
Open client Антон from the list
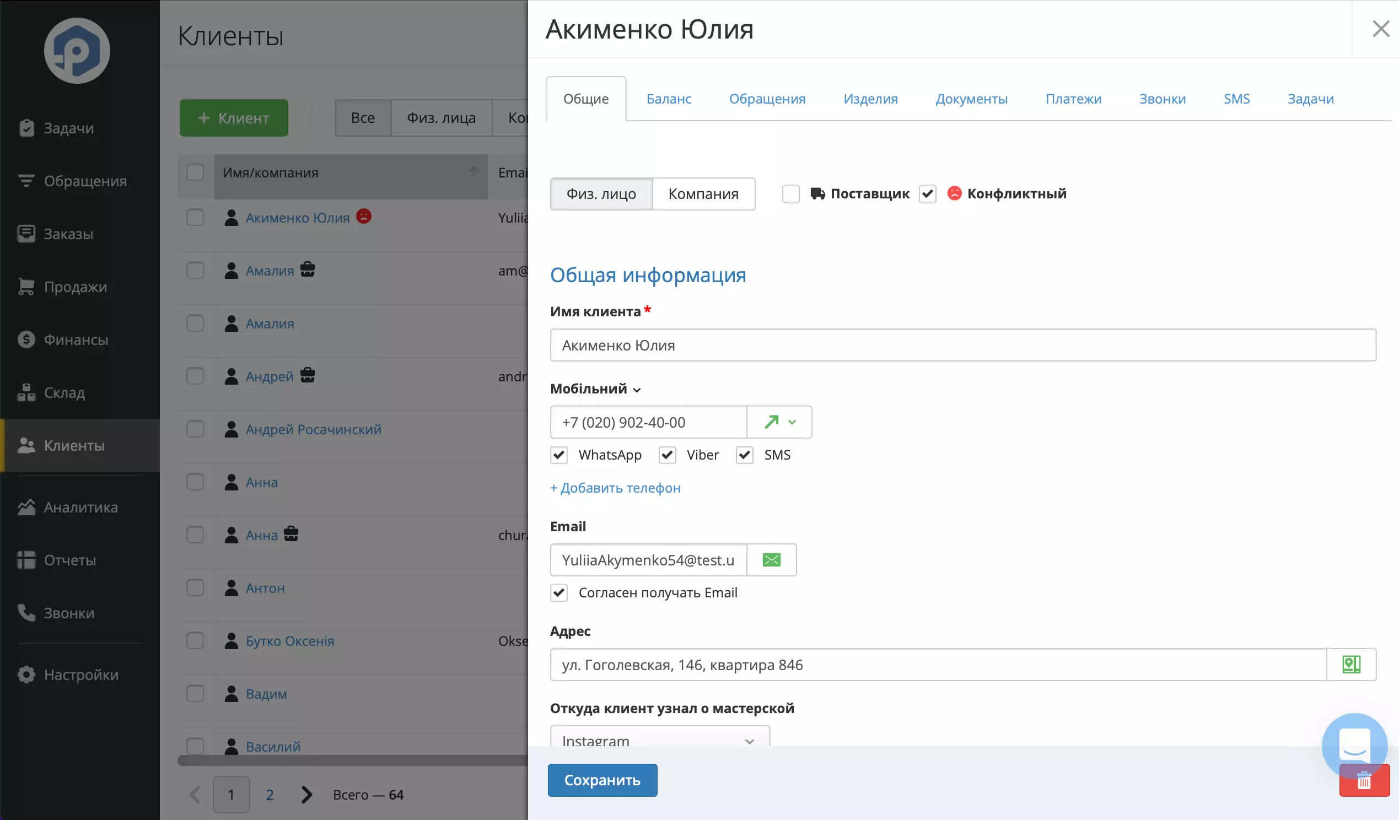[265, 588]
